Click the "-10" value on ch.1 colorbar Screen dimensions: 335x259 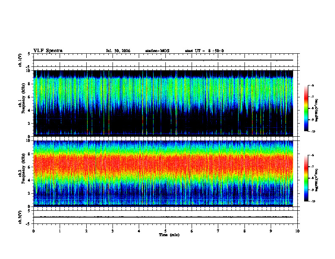tap(313, 132)
